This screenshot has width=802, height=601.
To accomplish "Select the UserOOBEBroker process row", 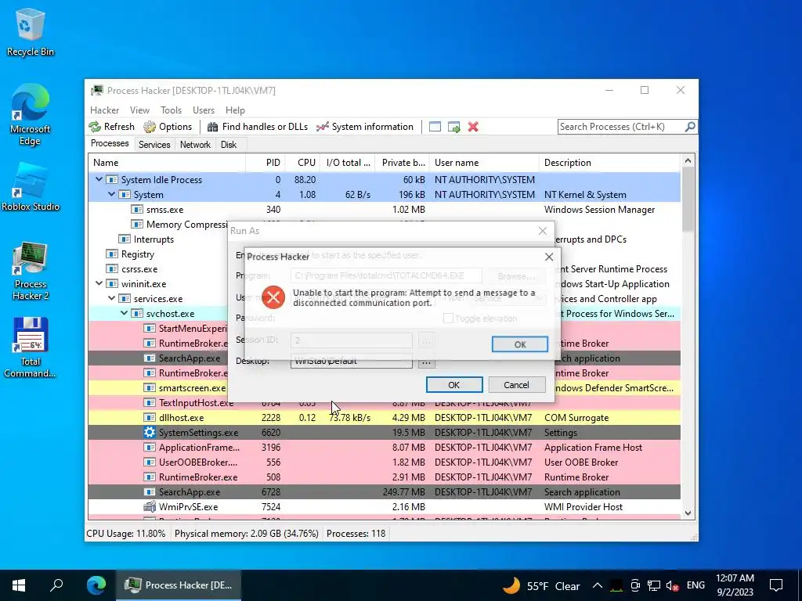I will click(384, 462).
